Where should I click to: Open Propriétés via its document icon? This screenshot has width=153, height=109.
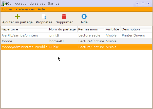point(44,16)
